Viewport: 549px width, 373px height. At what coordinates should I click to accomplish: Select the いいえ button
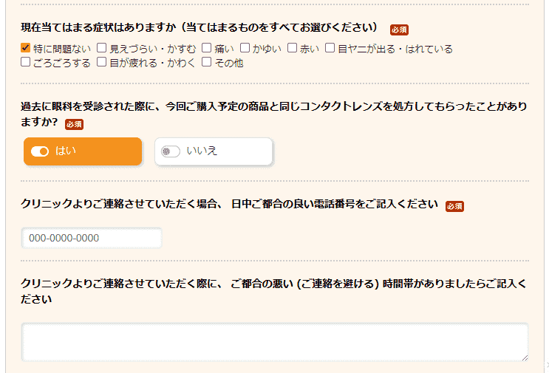214,151
